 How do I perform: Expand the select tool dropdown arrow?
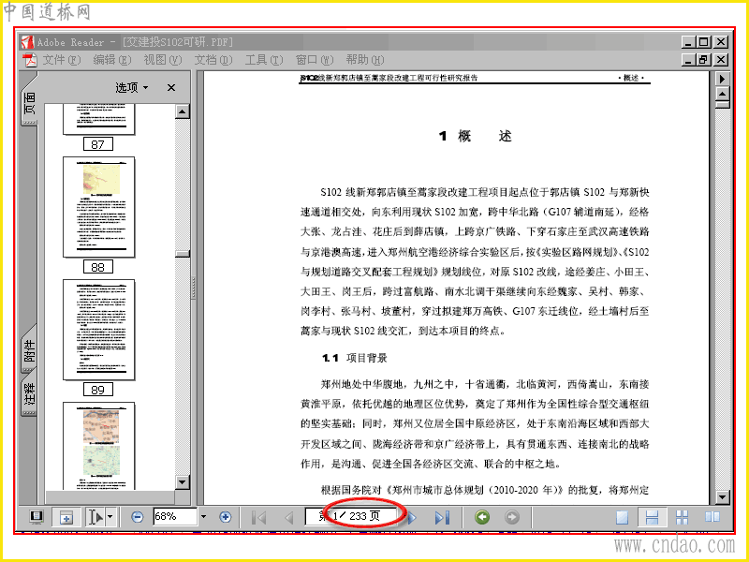pos(110,517)
